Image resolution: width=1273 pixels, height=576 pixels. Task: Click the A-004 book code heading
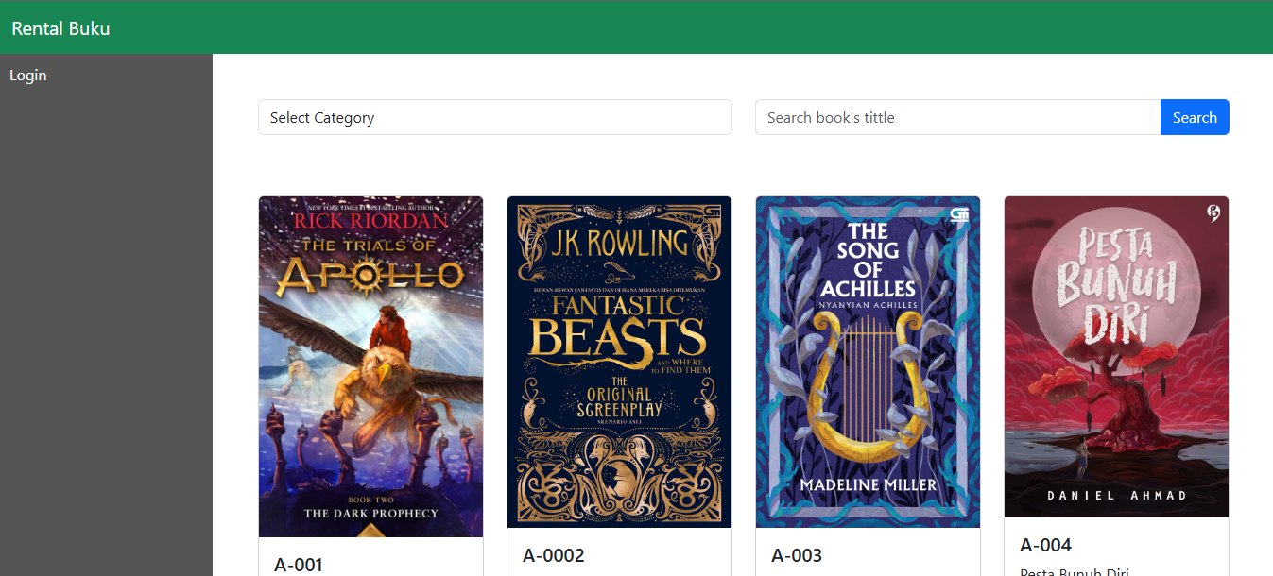tap(1045, 545)
